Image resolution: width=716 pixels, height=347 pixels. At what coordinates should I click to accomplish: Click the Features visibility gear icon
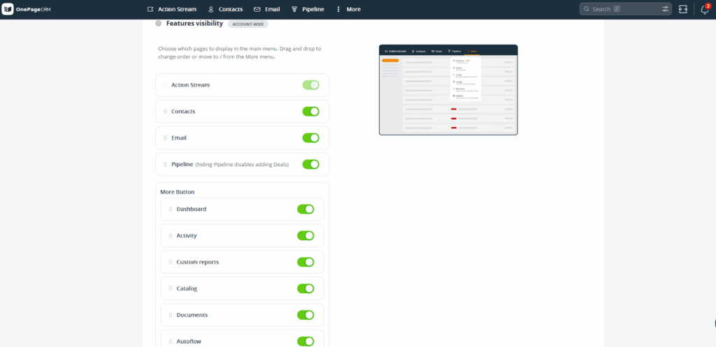(x=159, y=23)
